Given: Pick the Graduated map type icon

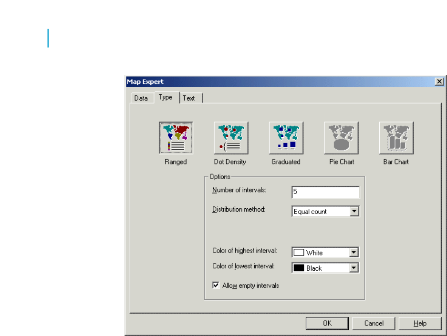Looking at the screenshot, I should point(286,138).
